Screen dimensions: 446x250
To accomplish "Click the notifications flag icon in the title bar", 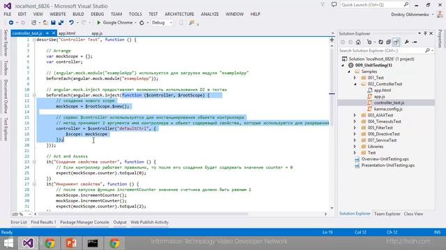I will point(323,5).
